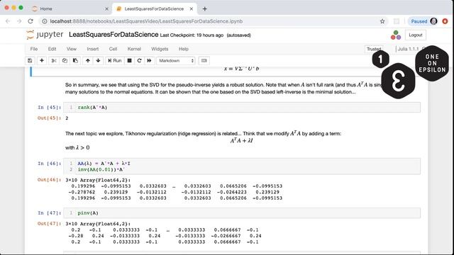Open the Kernel menu

coord(134,49)
